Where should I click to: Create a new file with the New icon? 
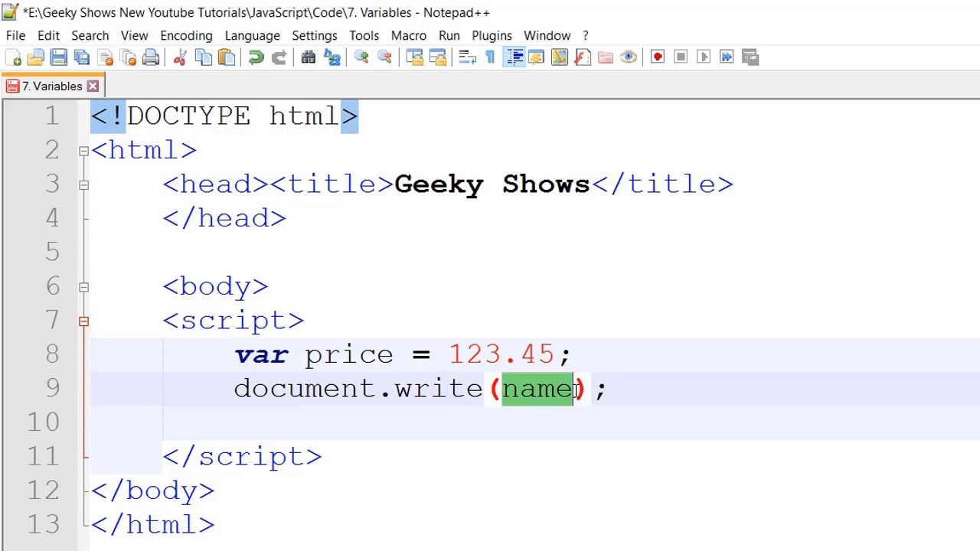tap(13, 57)
